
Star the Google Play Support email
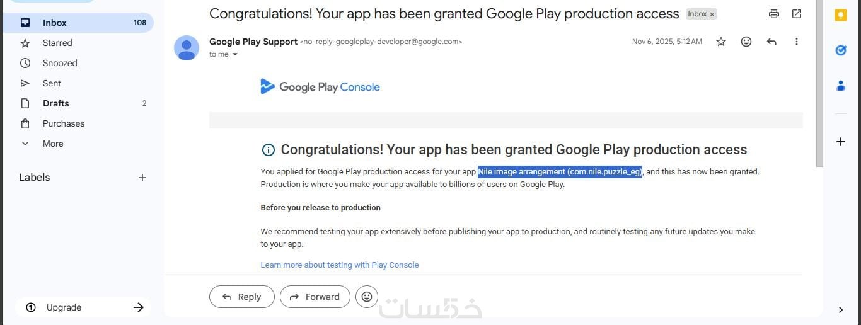(x=721, y=42)
